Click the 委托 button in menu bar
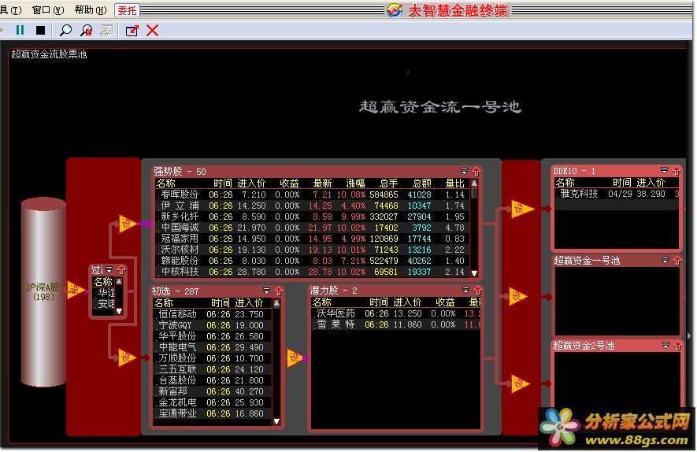 click(x=127, y=10)
